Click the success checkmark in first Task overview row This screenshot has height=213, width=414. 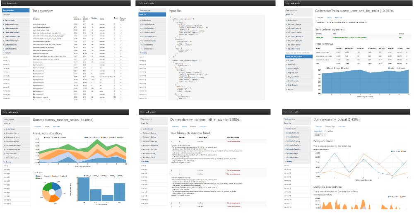click(120, 25)
